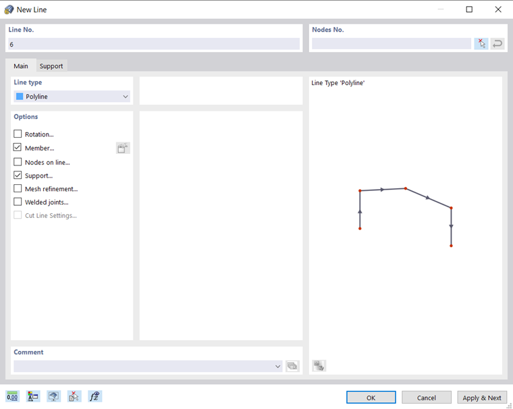Open the Line type Polyline dropdown
Image resolution: width=513 pixels, height=409 pixels.
pos(72,97)
